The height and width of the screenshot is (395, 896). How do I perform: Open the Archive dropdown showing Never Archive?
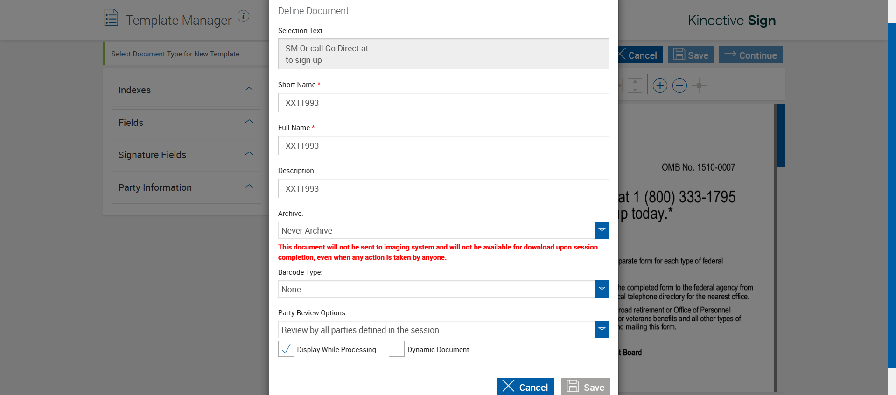point(602,230)
